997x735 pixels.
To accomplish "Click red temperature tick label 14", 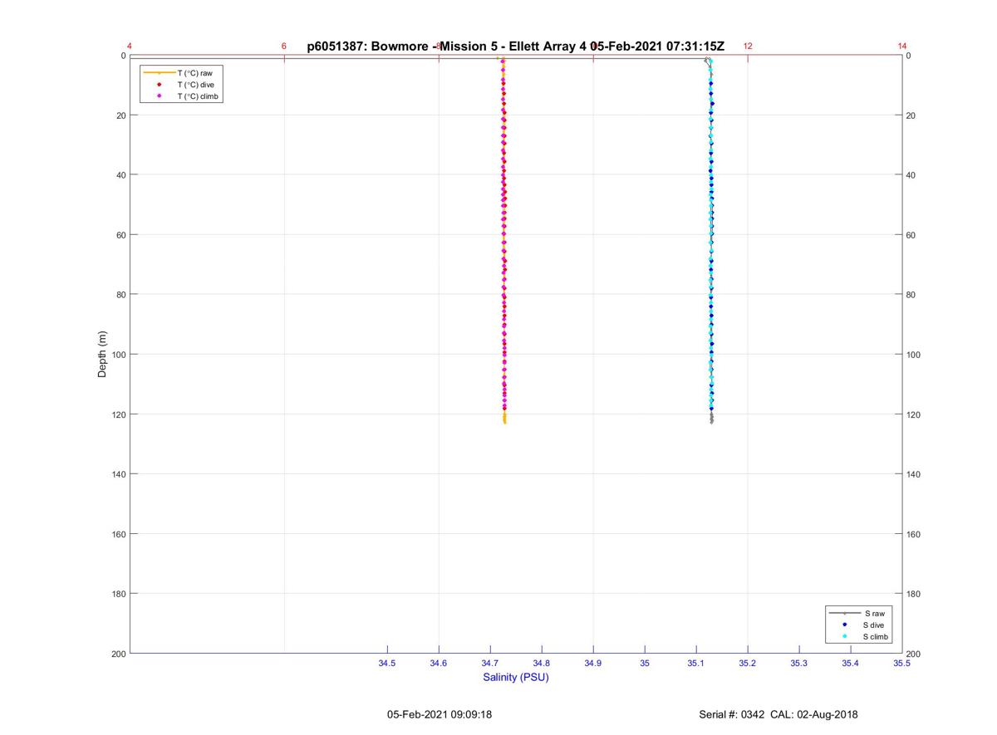I will point(902,46).
